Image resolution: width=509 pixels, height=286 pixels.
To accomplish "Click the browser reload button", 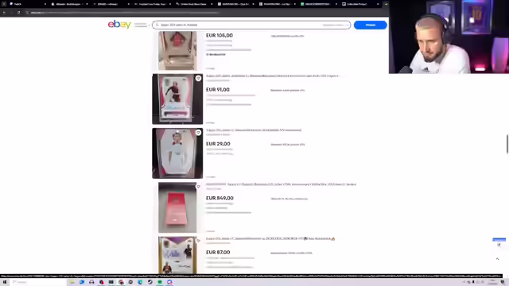I will point(18,13).
